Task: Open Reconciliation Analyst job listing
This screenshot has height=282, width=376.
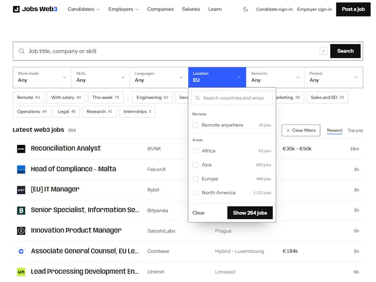Action: click(66, 149)
